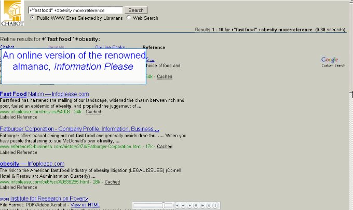Open Fatburger Corporation Company Profile result

click(79, 129)
